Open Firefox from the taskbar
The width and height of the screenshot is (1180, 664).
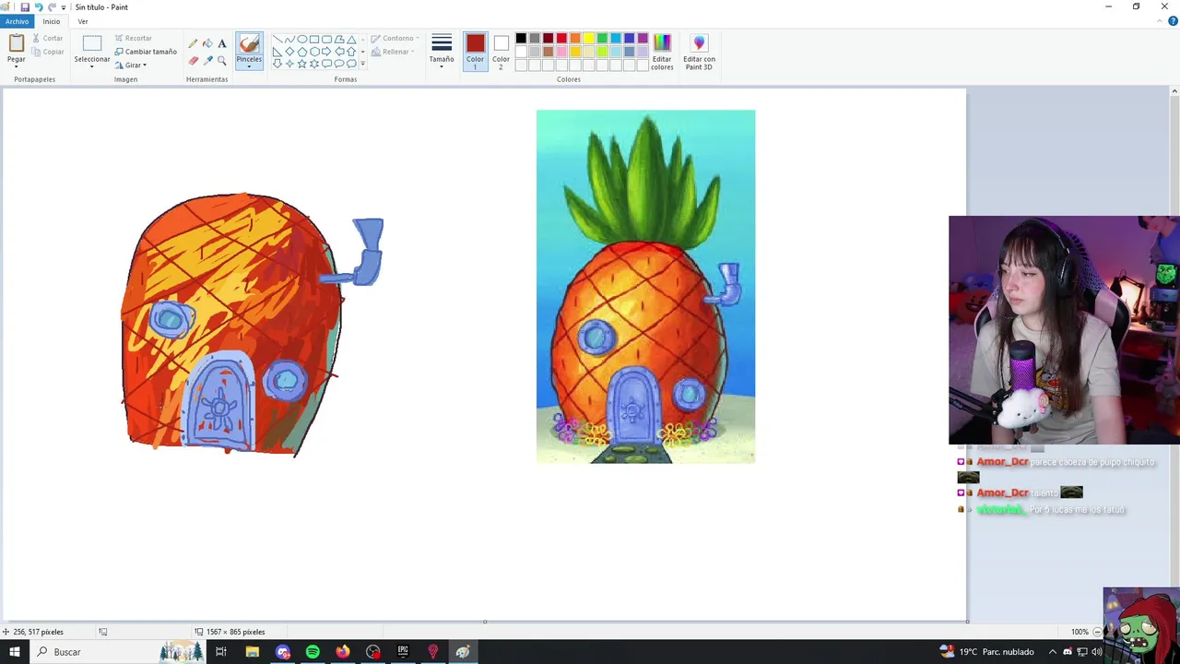coord(343,652)
